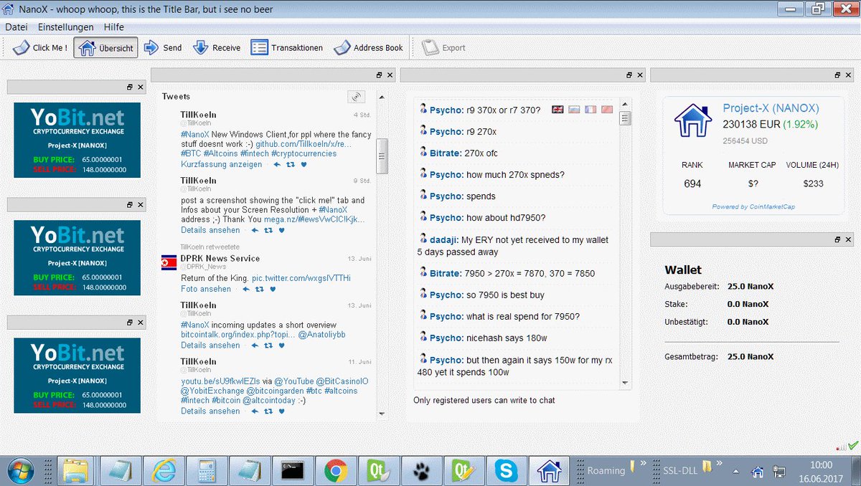Click the Tweets panel scrollbar thumb
The width and height of the screenshot is (861, 486).
[x=382, y=156]
